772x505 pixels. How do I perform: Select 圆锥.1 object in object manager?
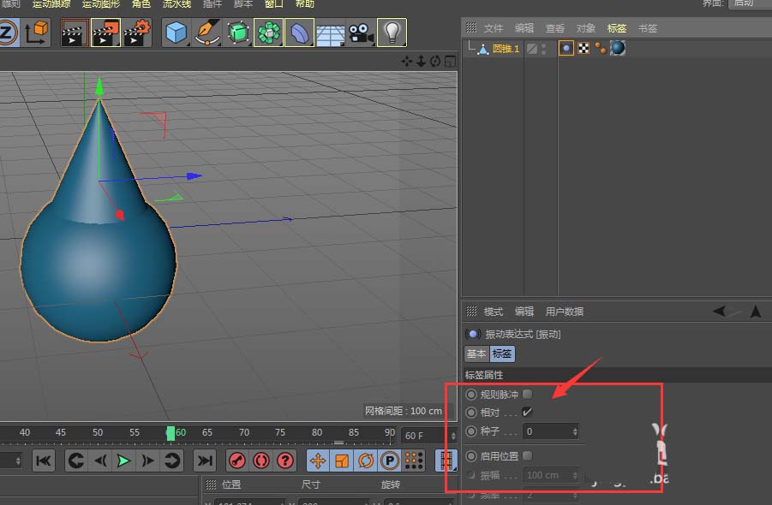[506, 49]
